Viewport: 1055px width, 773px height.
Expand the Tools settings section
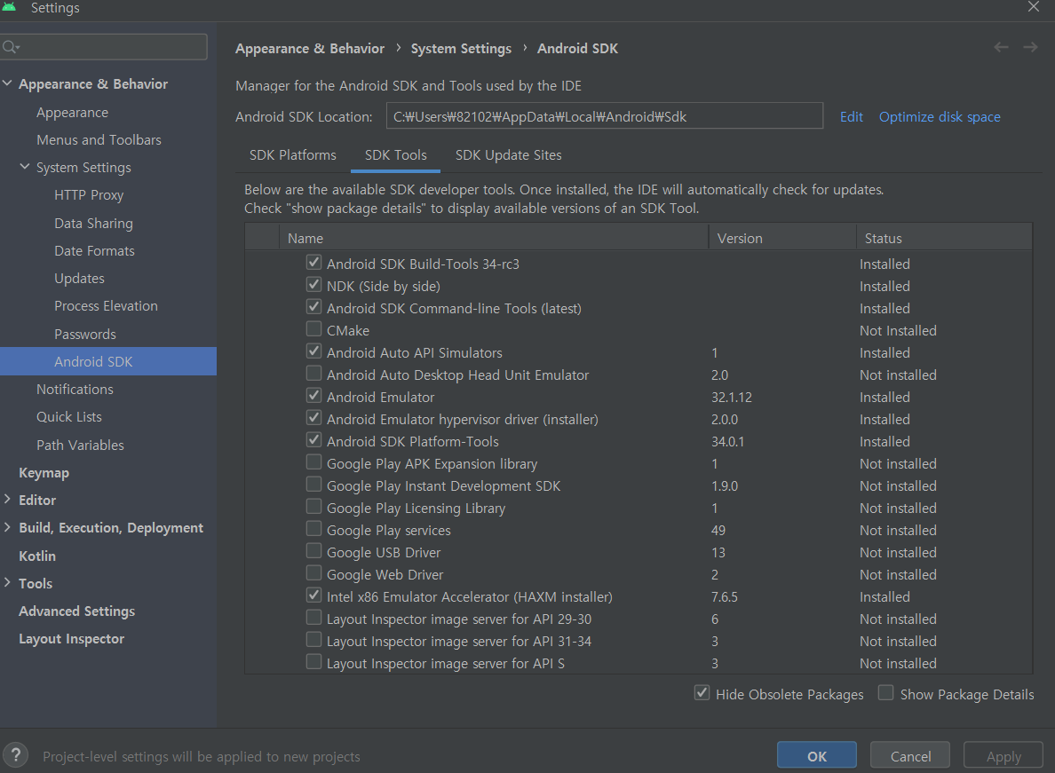coord(7,583)
